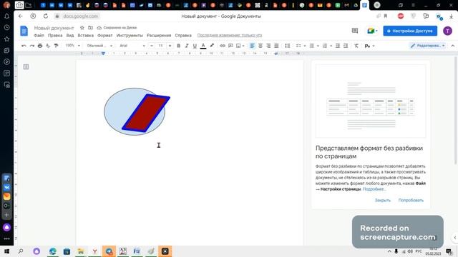Viewport: 458px width, 257px height.
Task: Toggle underline formatting
Action: (195, 46)
